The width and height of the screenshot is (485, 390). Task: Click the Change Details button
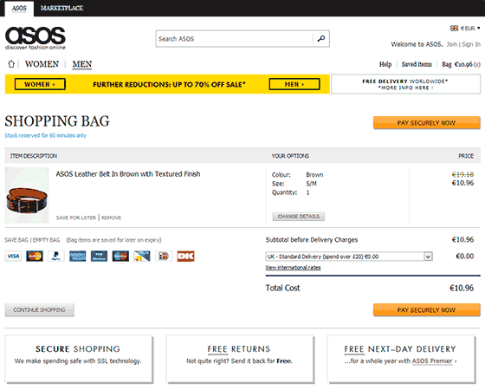(299, 217)
